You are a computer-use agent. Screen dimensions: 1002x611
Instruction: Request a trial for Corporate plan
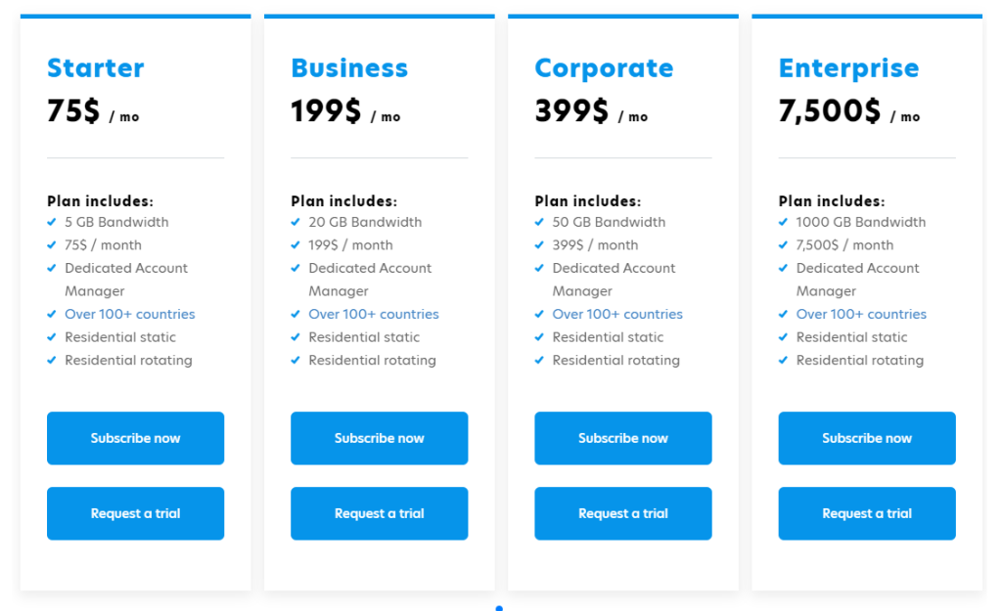click(x=622, y=513)
